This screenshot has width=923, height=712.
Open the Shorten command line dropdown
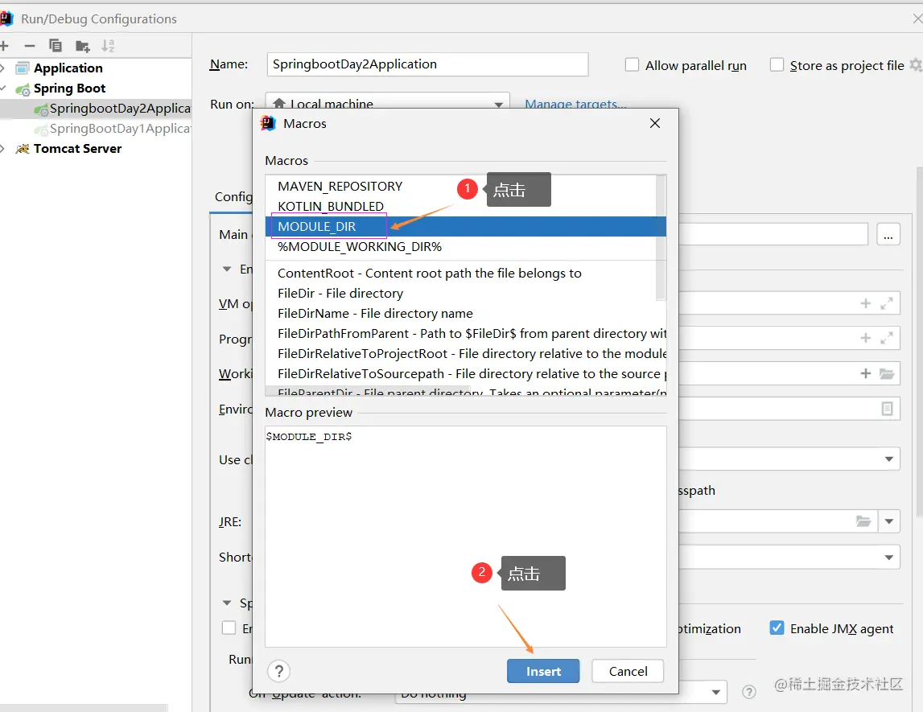(x=889, y=558)
